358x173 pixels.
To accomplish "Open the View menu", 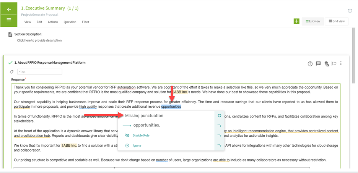I will (x=28, y=22).
